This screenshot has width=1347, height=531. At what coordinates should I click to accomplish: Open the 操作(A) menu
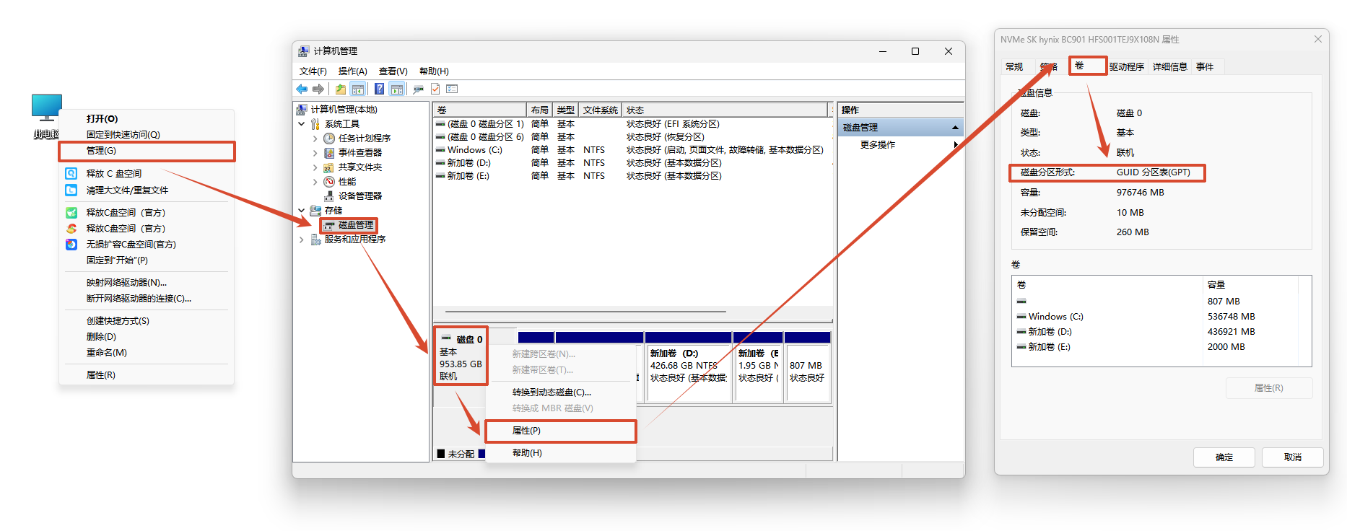click(x=353, y=71)
